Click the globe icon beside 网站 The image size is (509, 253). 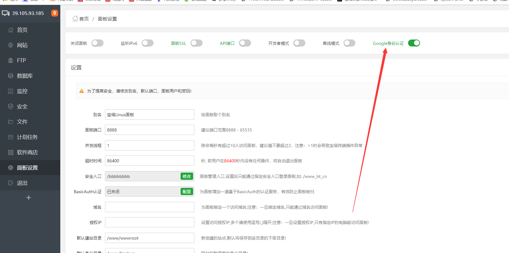pos(11,45)
